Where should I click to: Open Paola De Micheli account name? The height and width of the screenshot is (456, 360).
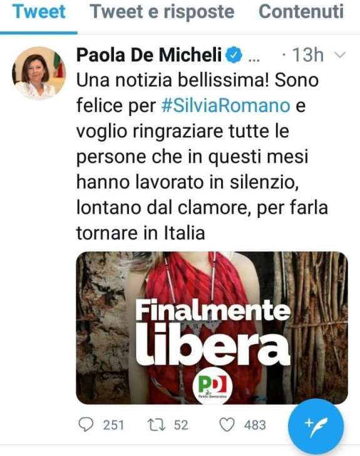tap(149, 54)
